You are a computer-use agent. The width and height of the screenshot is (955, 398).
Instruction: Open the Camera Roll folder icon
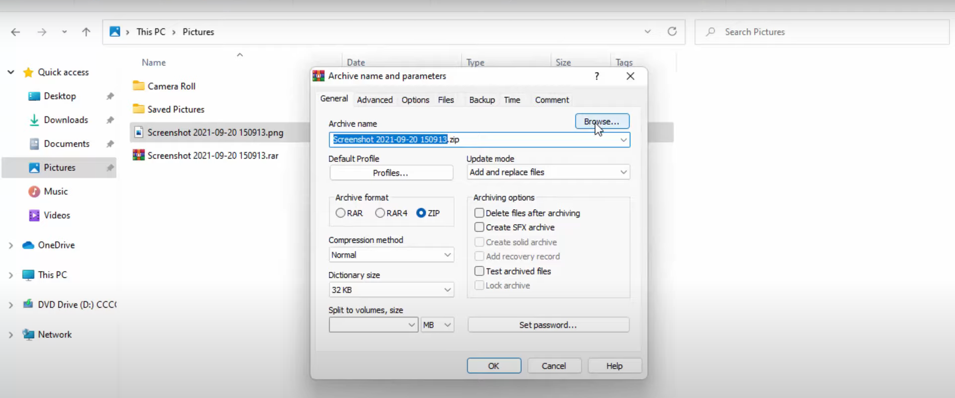pos(139,86)
